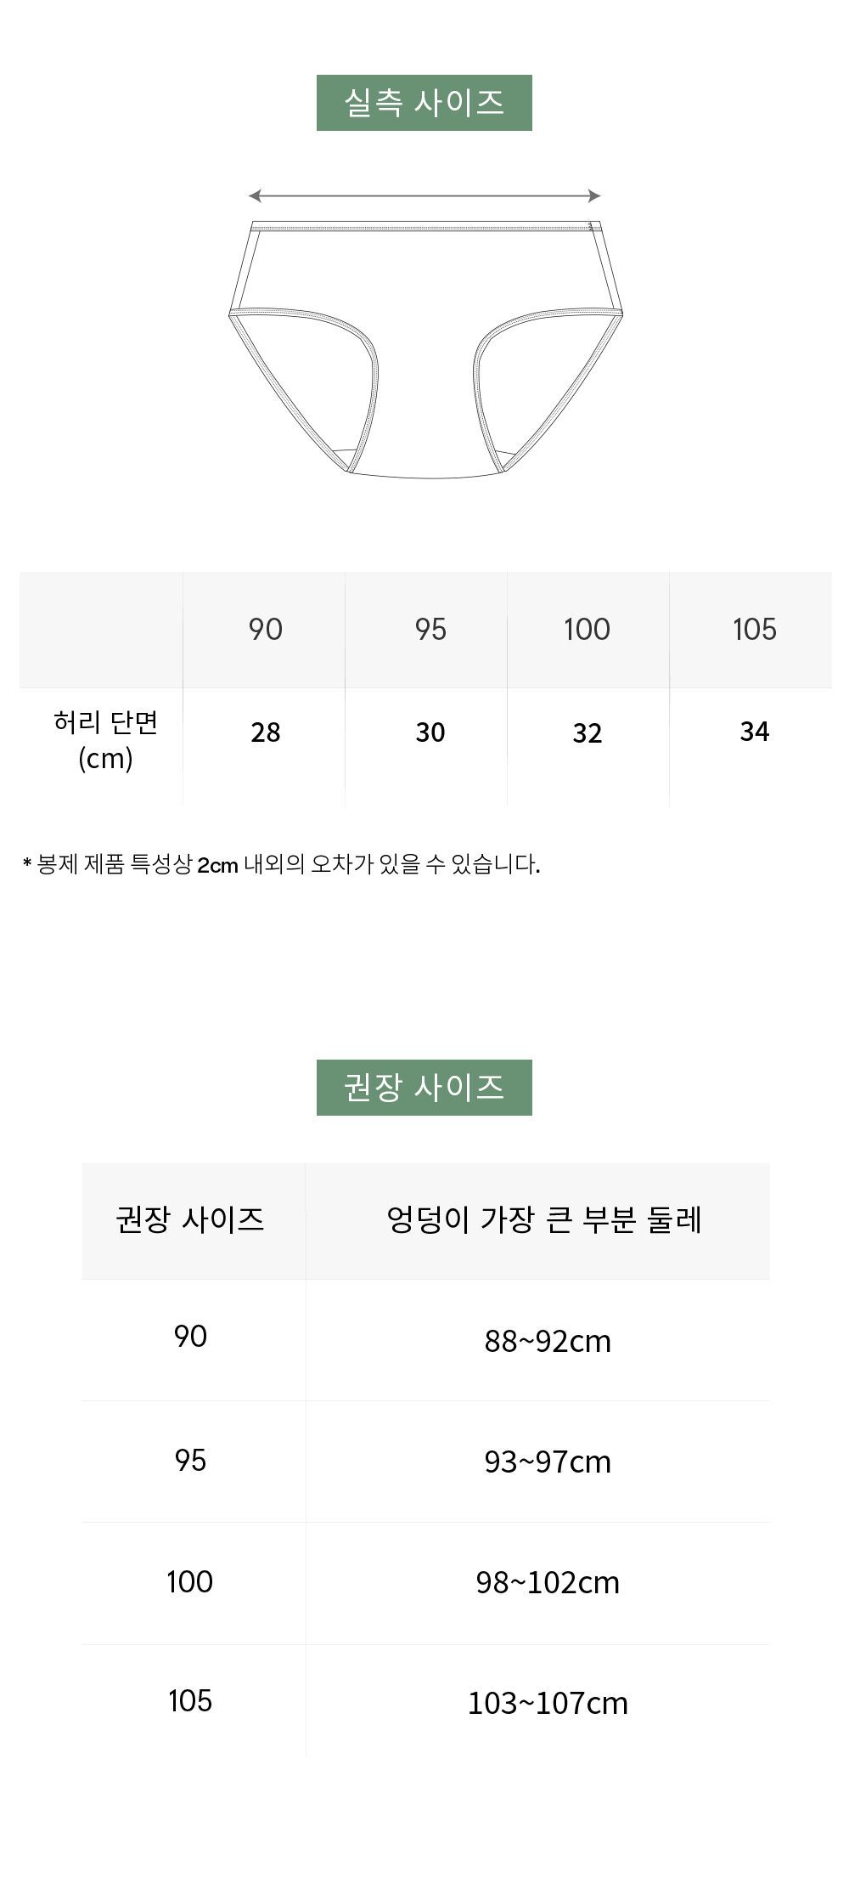Select the 93~97cm hip range cell
The height and width of the screenshot is (1883, 849).
click(548, 1462)
